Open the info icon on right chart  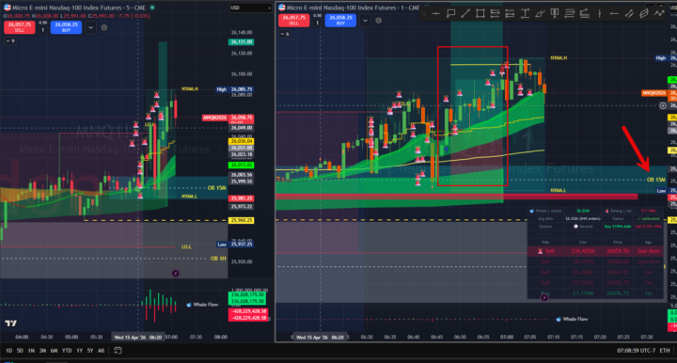[379, 21]
